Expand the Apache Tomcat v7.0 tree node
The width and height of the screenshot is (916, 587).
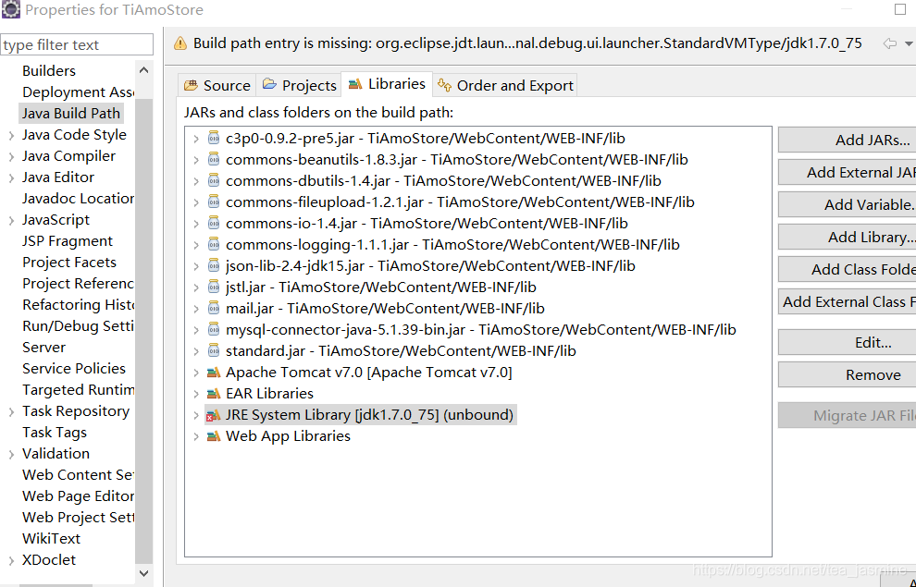click(194, 372)
